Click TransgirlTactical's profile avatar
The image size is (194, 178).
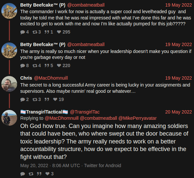click(x=9, y=118)
